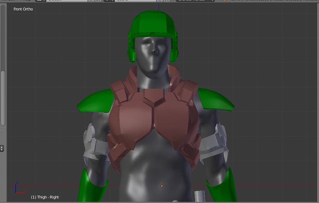Click the dotted grip handle below the scrollbar

2,132
